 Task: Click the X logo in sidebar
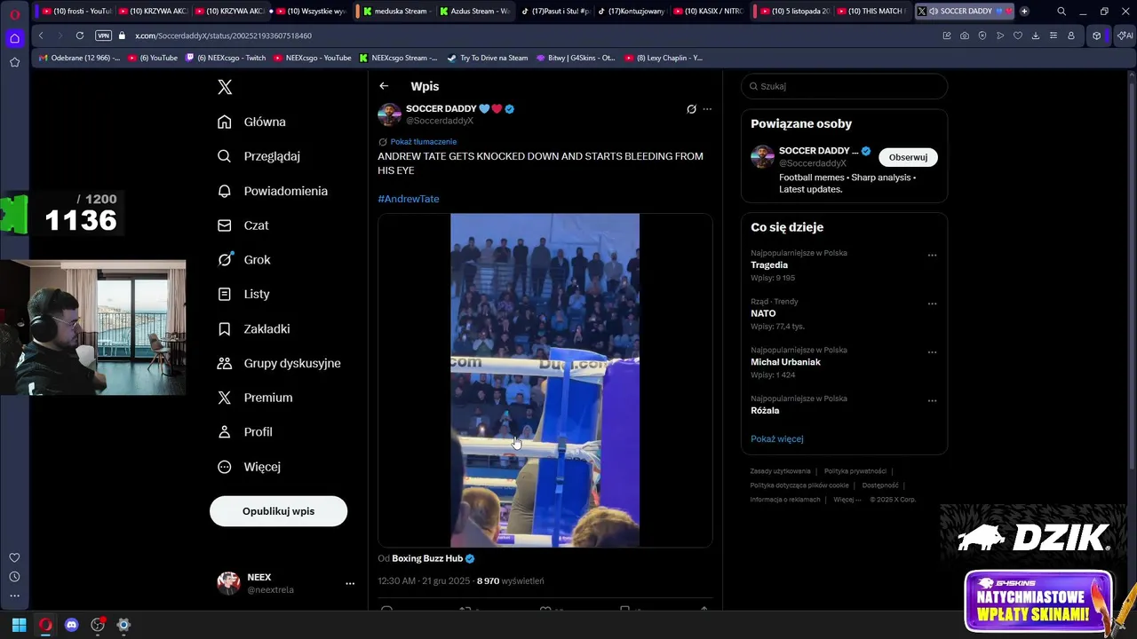[225, 87]
